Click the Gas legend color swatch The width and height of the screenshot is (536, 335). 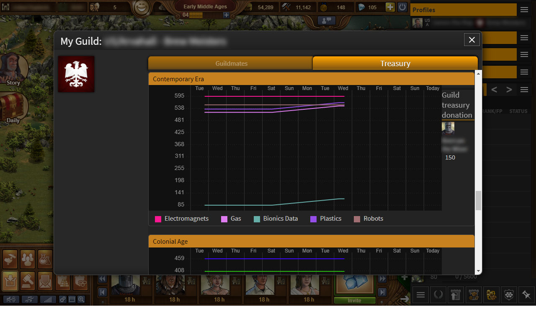pos(224,219)
